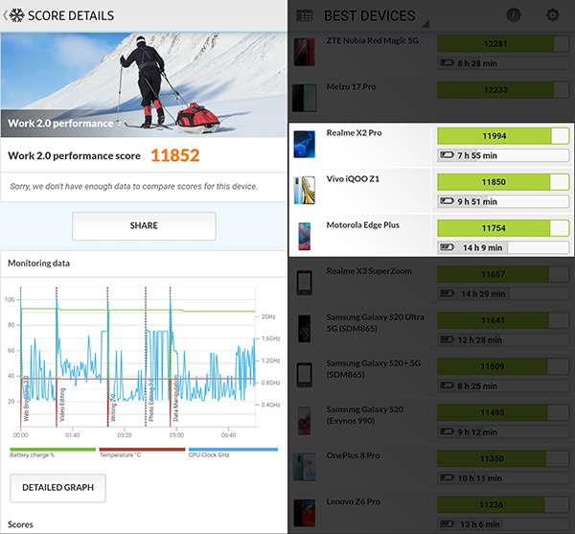Screen dimensions: 575x534
Task: Click the Meizu 17 Pro device name
Action: [351, 87]
